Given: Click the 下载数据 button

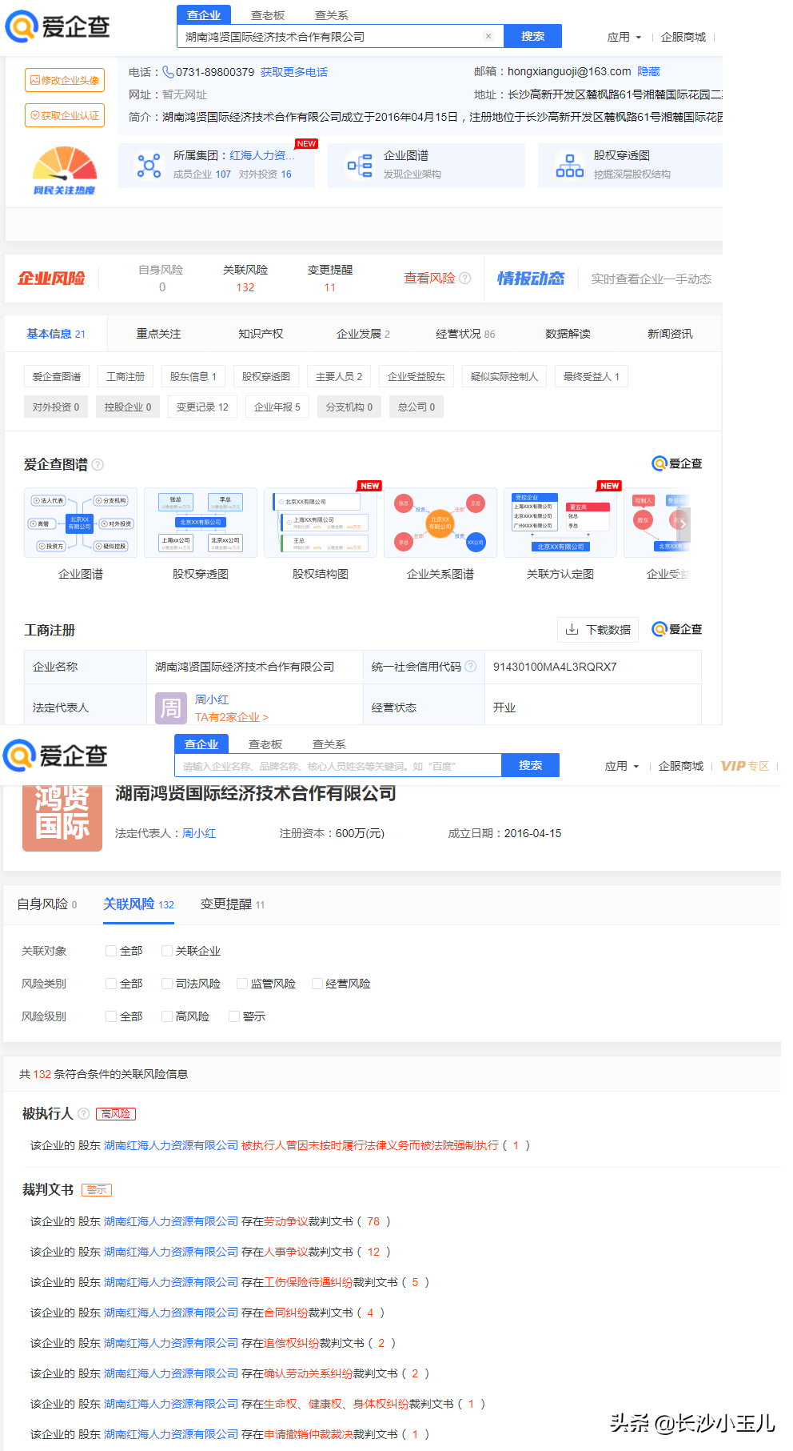Looking at the screenshot, I should point(598,630).
